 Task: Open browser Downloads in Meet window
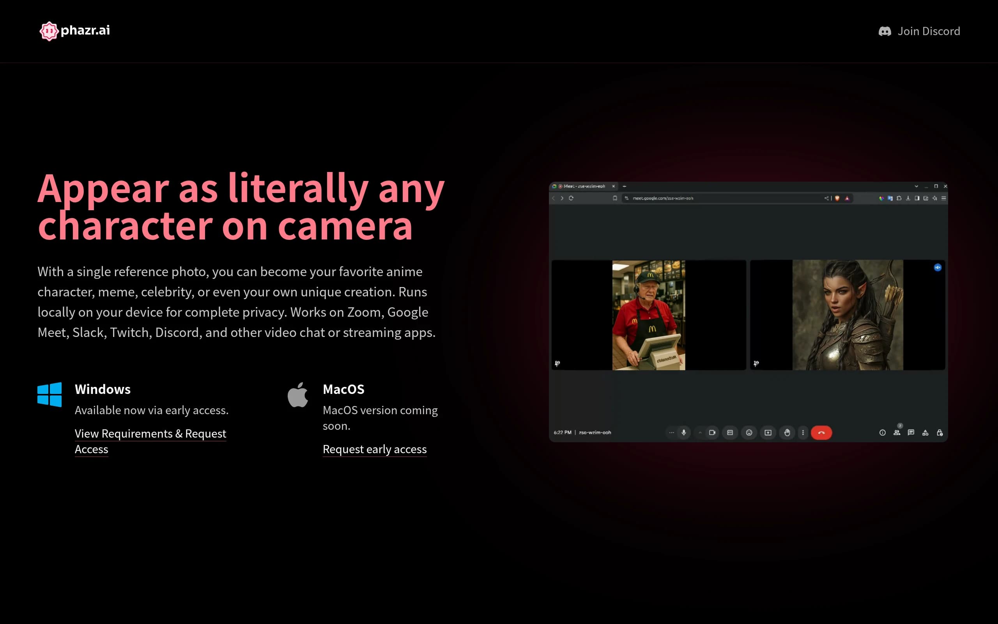coord(908,198)
